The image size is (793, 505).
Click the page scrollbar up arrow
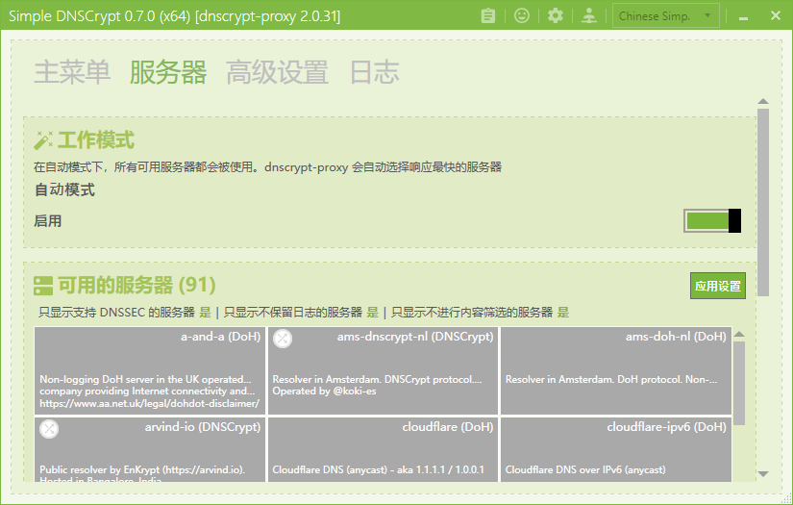[763, 102]
